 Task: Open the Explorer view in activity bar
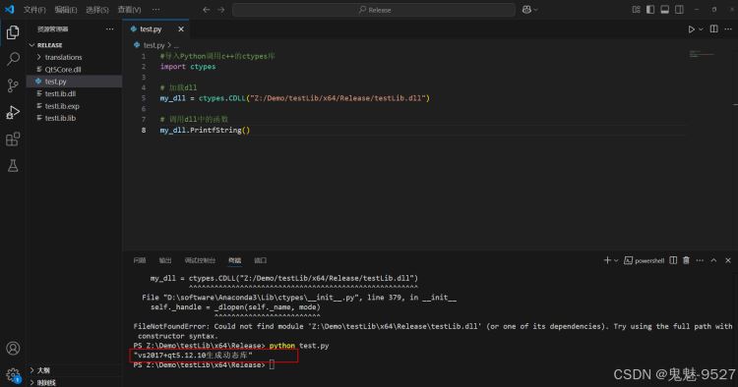[x=13, y=32]
